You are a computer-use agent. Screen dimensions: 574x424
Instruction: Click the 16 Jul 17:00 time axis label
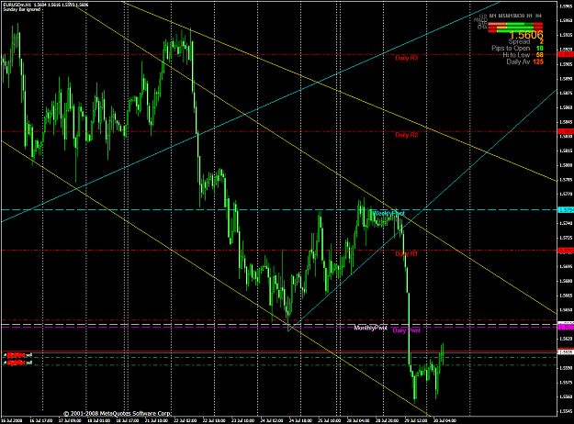41,420
